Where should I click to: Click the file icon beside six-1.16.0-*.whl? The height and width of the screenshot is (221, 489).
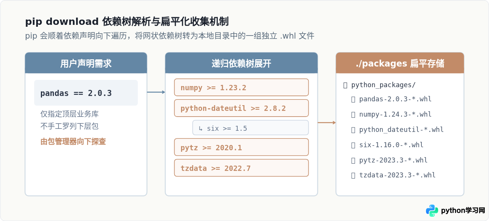[x=353, y=145]
